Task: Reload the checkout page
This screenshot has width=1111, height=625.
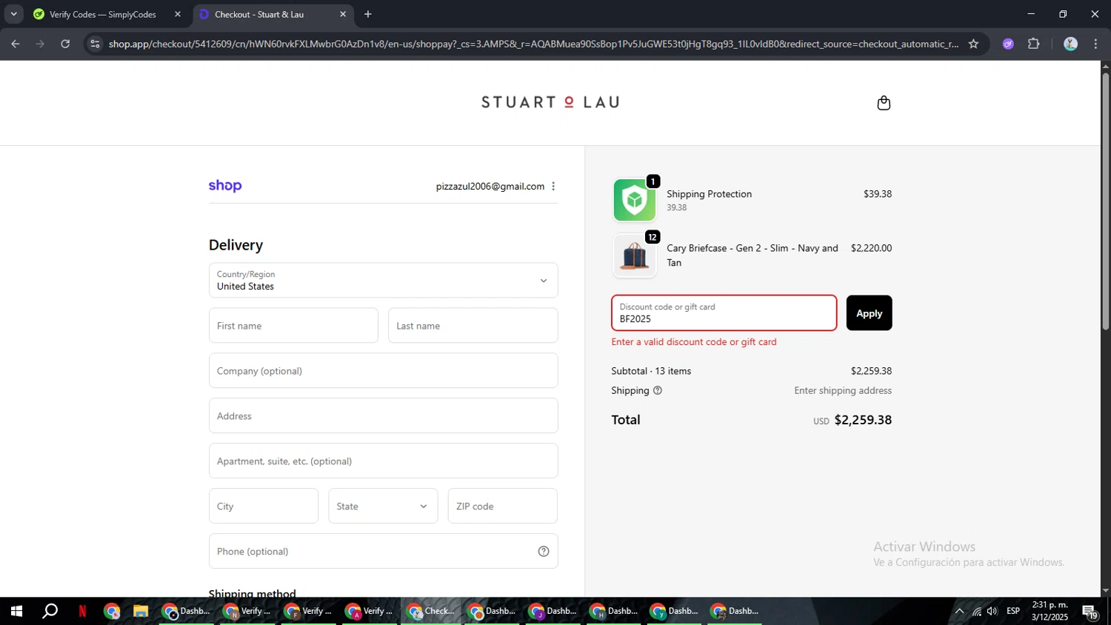Action: click(65, 44)
